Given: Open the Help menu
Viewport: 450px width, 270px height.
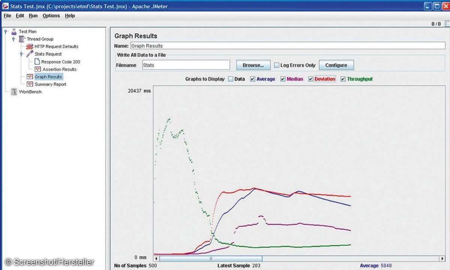Looking at the screenshot, I should (70, 16).
